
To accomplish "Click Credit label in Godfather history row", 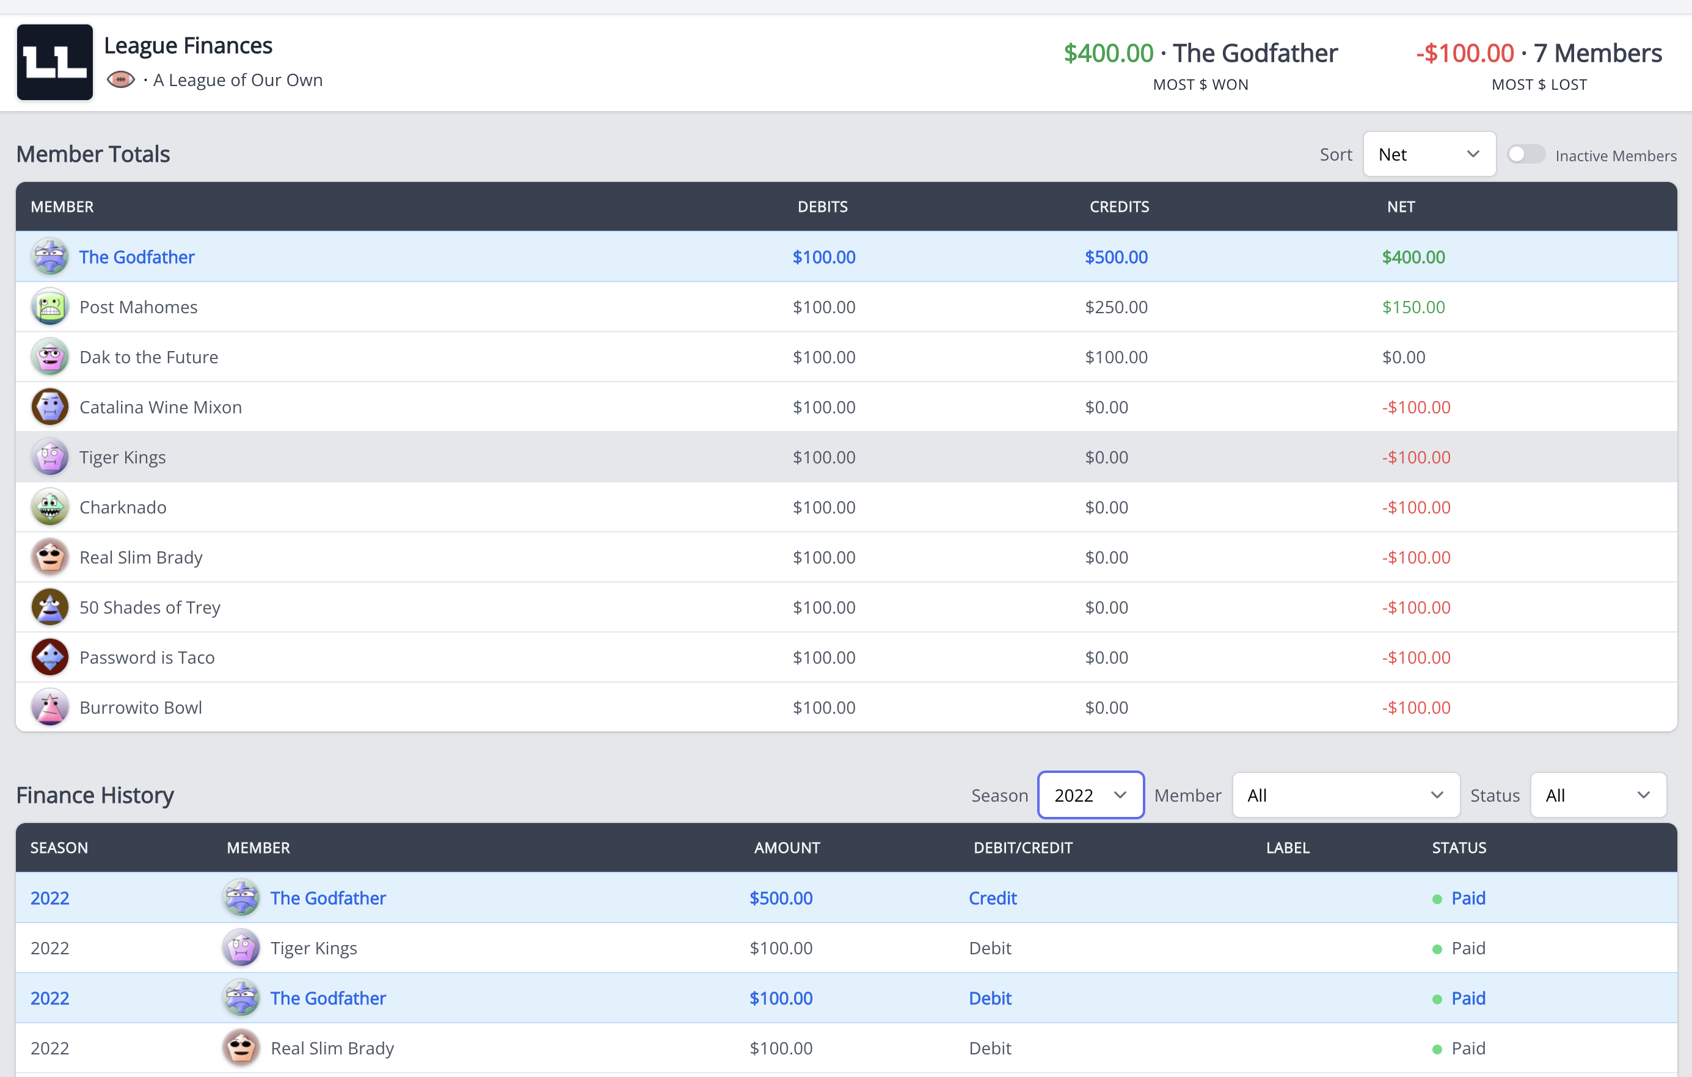I will [x=992, y=898].
